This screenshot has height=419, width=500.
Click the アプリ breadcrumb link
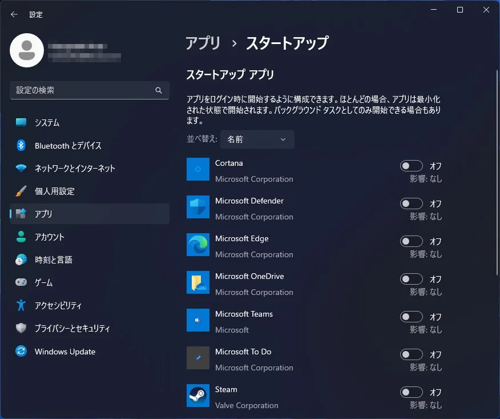(x=203, y=43)
